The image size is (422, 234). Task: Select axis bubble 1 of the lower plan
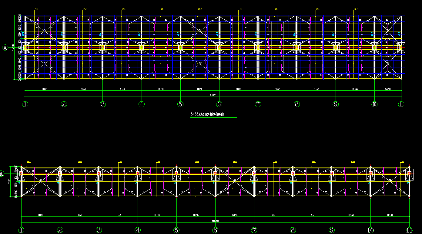[x=21, y=230]
